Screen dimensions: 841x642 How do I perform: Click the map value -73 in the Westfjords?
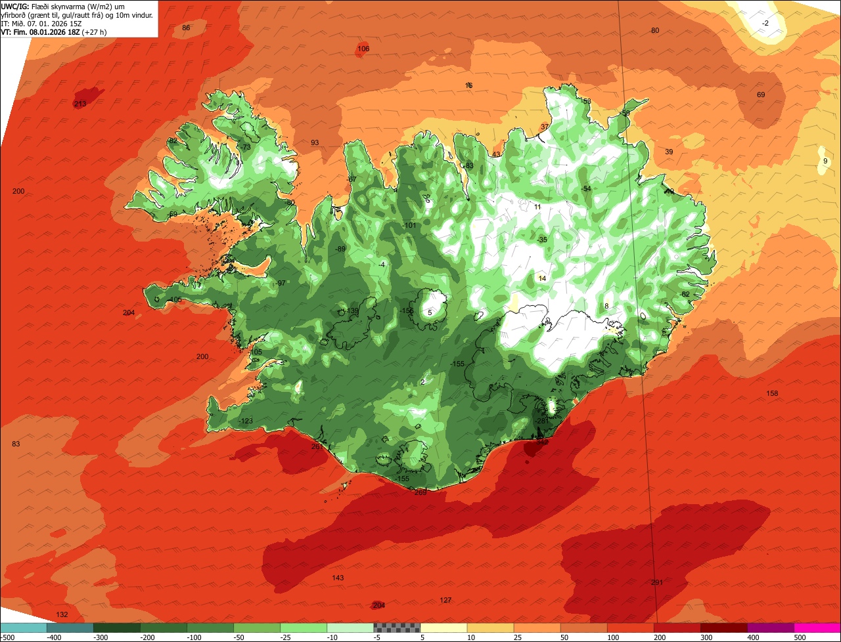tap(246, 147)
